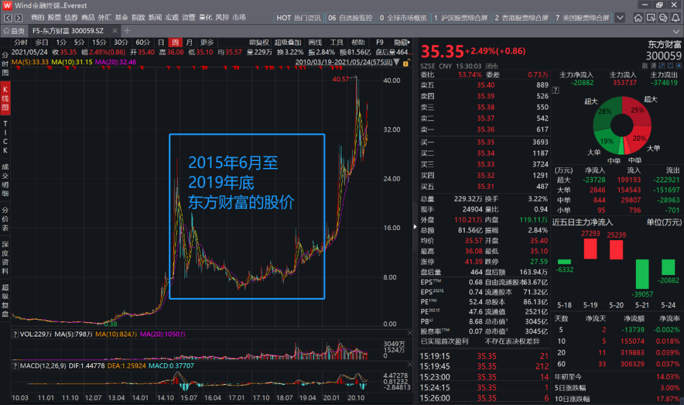
Task: Switch to the 首页 tab
Action: (14, 31)
